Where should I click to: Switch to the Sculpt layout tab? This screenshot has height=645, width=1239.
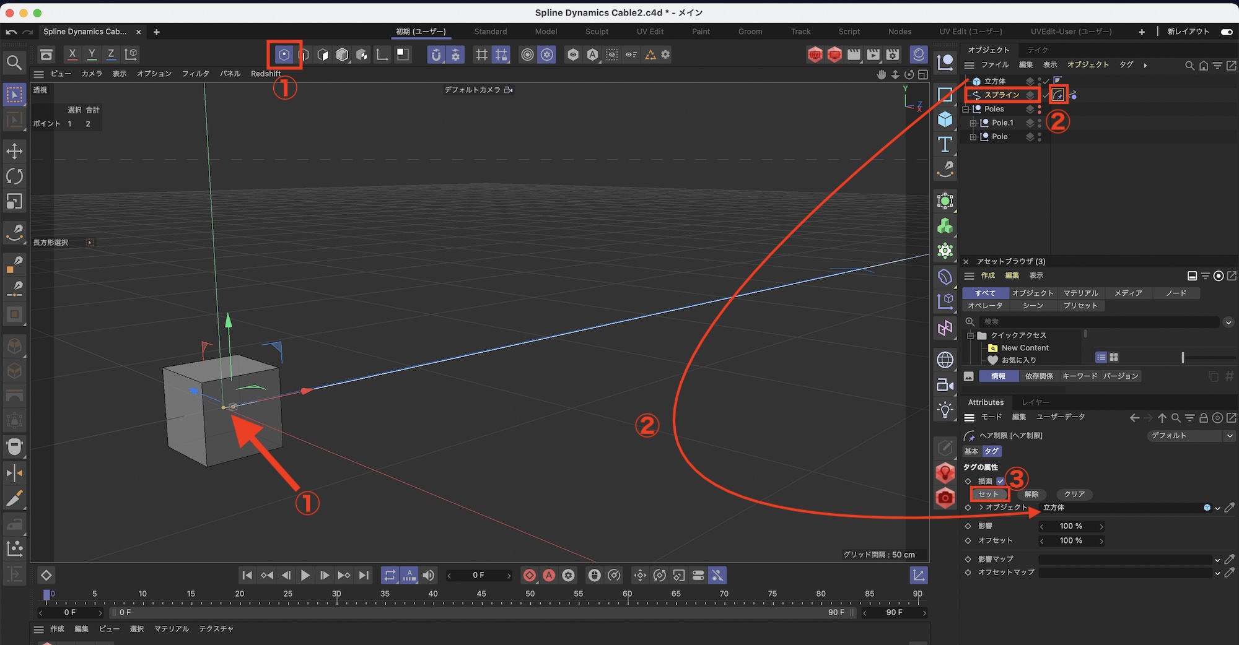(x=597, y=32)
